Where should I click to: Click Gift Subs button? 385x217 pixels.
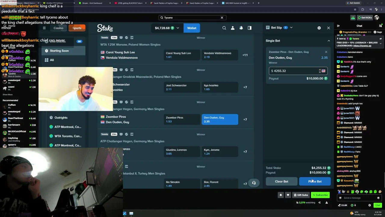(x=301, y=195)
